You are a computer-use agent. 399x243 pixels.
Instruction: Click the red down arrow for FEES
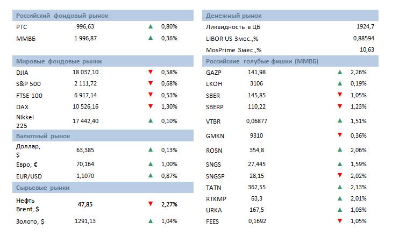(x=340, y=220)
